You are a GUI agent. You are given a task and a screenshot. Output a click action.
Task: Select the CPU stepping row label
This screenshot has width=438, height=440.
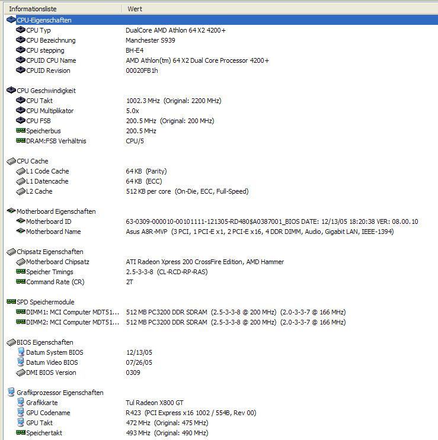click(45, 50)
